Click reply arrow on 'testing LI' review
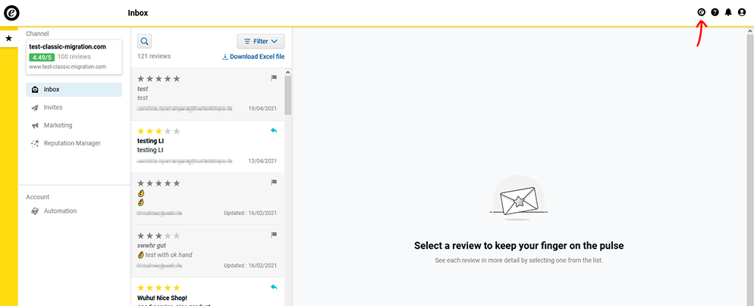Viewport: 754px width, 306px height. (x=274, y=130)
